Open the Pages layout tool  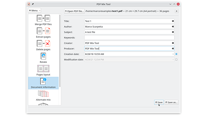43,69
